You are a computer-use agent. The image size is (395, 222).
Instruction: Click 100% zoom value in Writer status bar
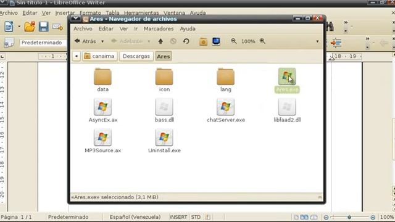click(387, 217)
